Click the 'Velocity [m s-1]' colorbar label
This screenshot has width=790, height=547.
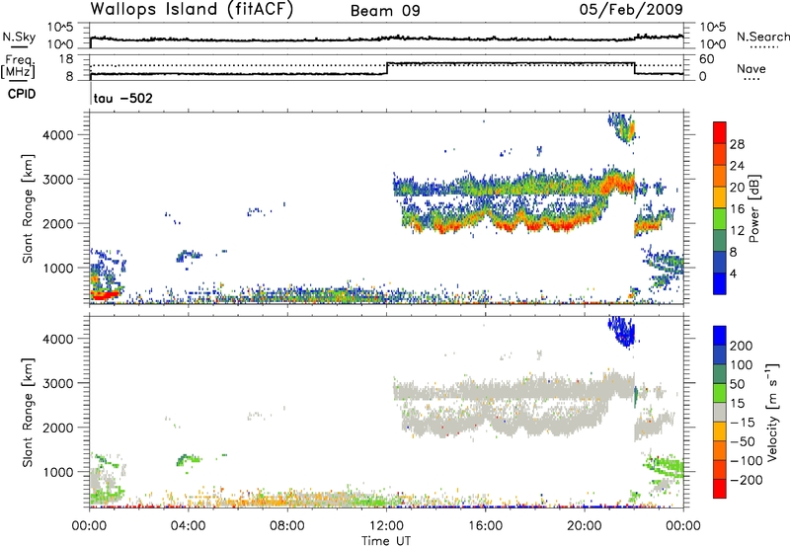[772, 412]
